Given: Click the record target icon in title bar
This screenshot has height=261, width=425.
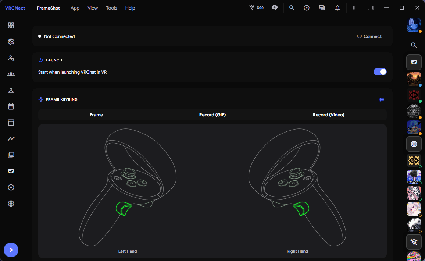Looking at the screenshot, I should coord(307,8).
